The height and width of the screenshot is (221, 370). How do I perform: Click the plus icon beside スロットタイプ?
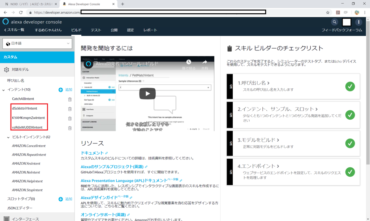(x=61, y=199)
